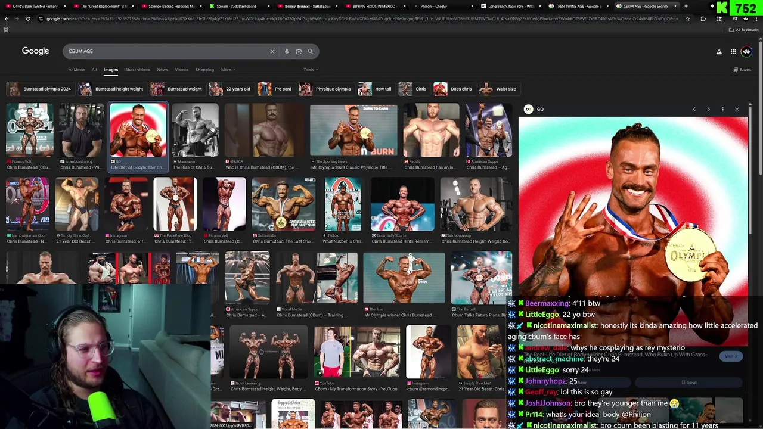The image size is (763, 429).
Task: Select the Bumstead weight chip
Action: pos(177,89)
